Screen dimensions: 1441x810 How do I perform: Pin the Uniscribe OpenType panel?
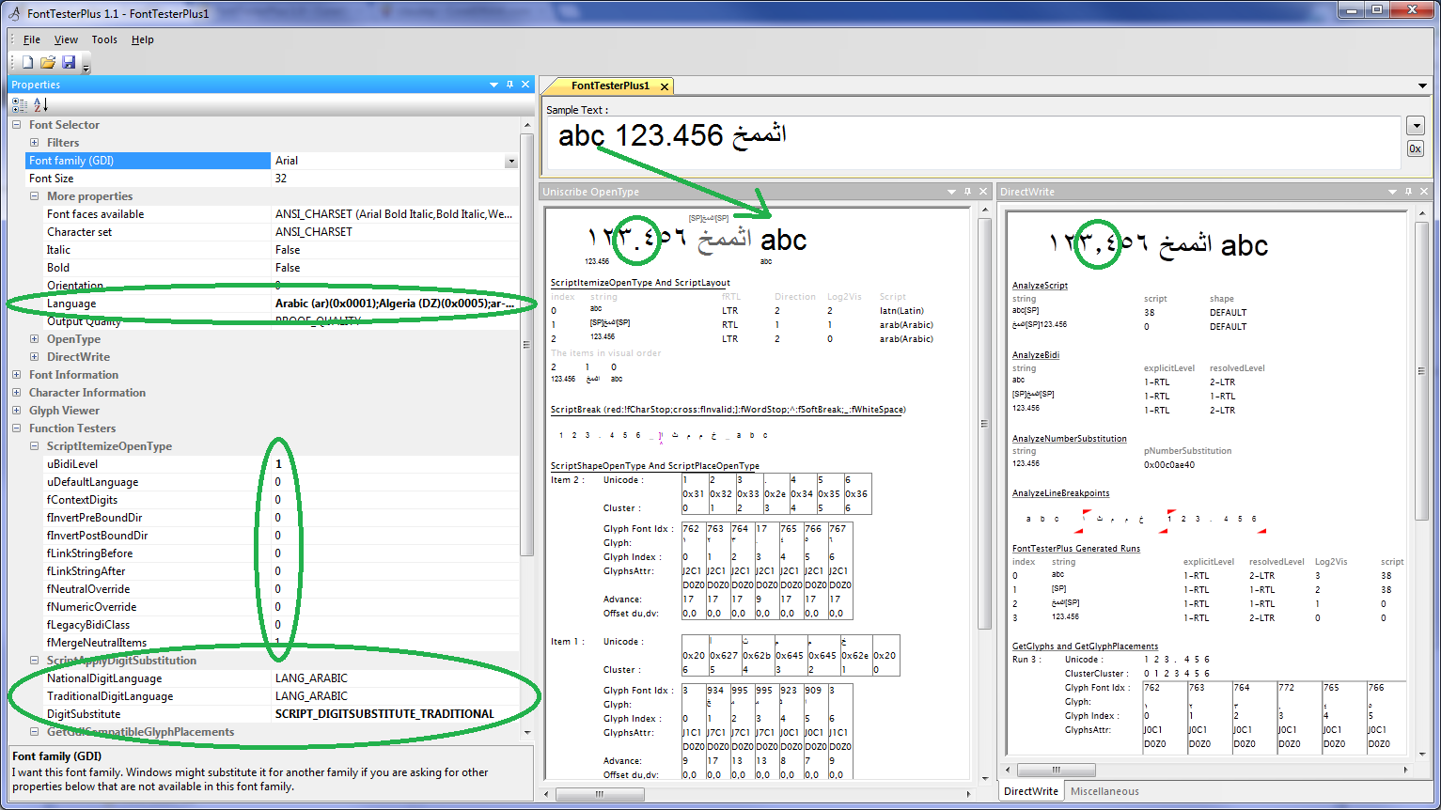coord(968,192)
